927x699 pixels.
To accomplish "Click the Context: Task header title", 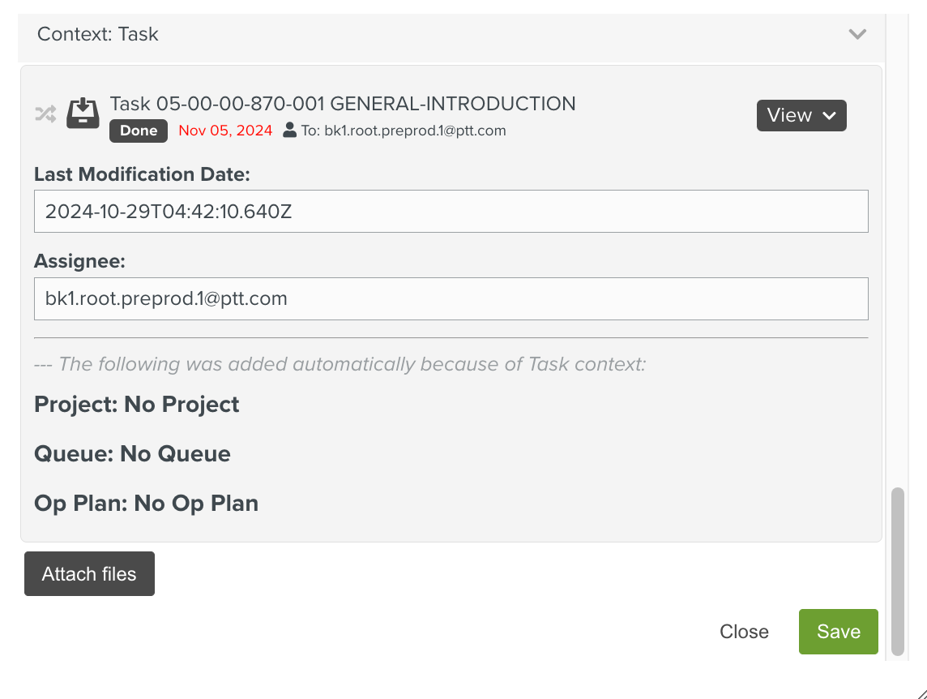I will [97, 34].
